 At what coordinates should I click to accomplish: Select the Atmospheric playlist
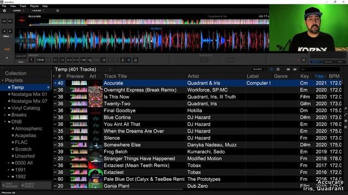[x=28, y=128]
